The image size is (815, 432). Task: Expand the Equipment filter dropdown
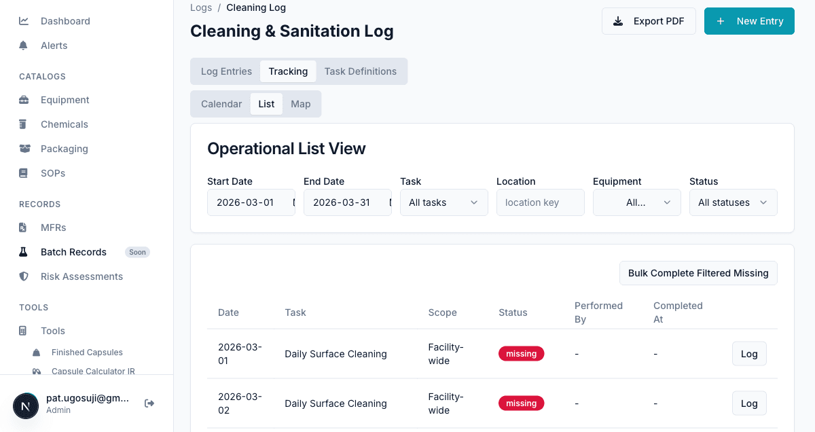(x=636, y=202)
